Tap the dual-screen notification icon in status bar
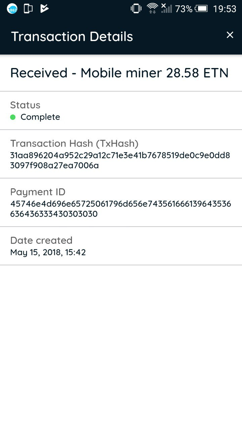242x431 pixels. coord(28,9)
